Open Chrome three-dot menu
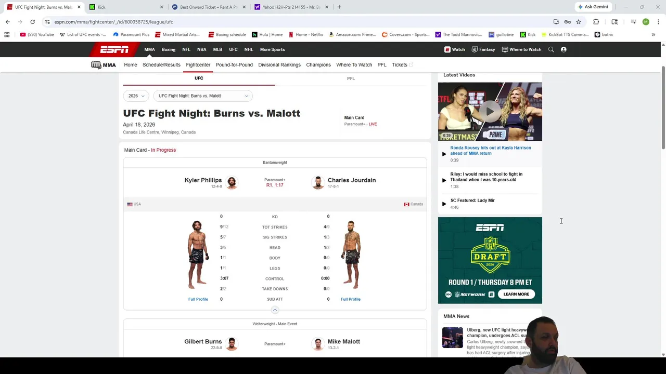The width and height of the screenshot is (666, 374). tap(658, 22)
